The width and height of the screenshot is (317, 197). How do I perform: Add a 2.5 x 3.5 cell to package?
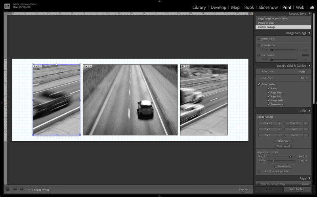pyautogui.click(x=294, y=124)
